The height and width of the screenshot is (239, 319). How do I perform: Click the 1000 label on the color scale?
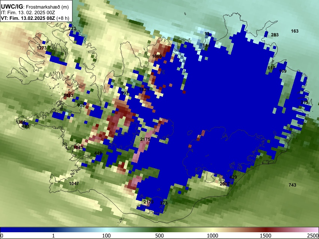pos(212,236)
